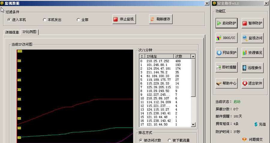This screenshot has width=270, height=143.
Task: Click the IP地址 column header
Action: tap(159, 56)
